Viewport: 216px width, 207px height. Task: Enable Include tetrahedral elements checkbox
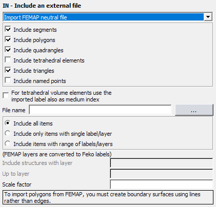pos(8,60)
